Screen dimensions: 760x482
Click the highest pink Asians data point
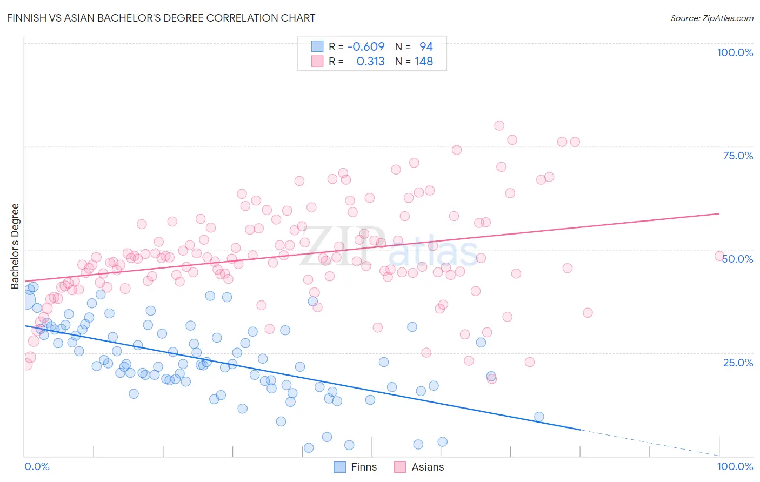[499, 125]
